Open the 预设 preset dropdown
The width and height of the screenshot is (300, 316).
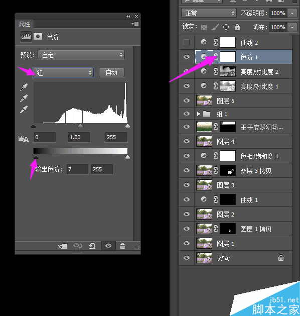coord(81,55)
